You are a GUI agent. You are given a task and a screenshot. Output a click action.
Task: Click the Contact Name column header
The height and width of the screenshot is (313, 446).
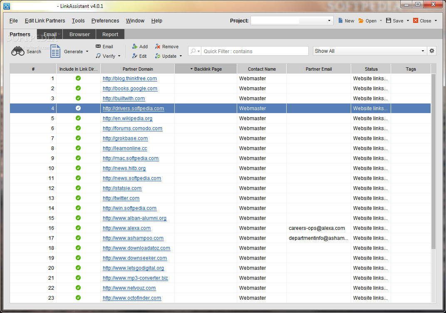pos(262,69)
